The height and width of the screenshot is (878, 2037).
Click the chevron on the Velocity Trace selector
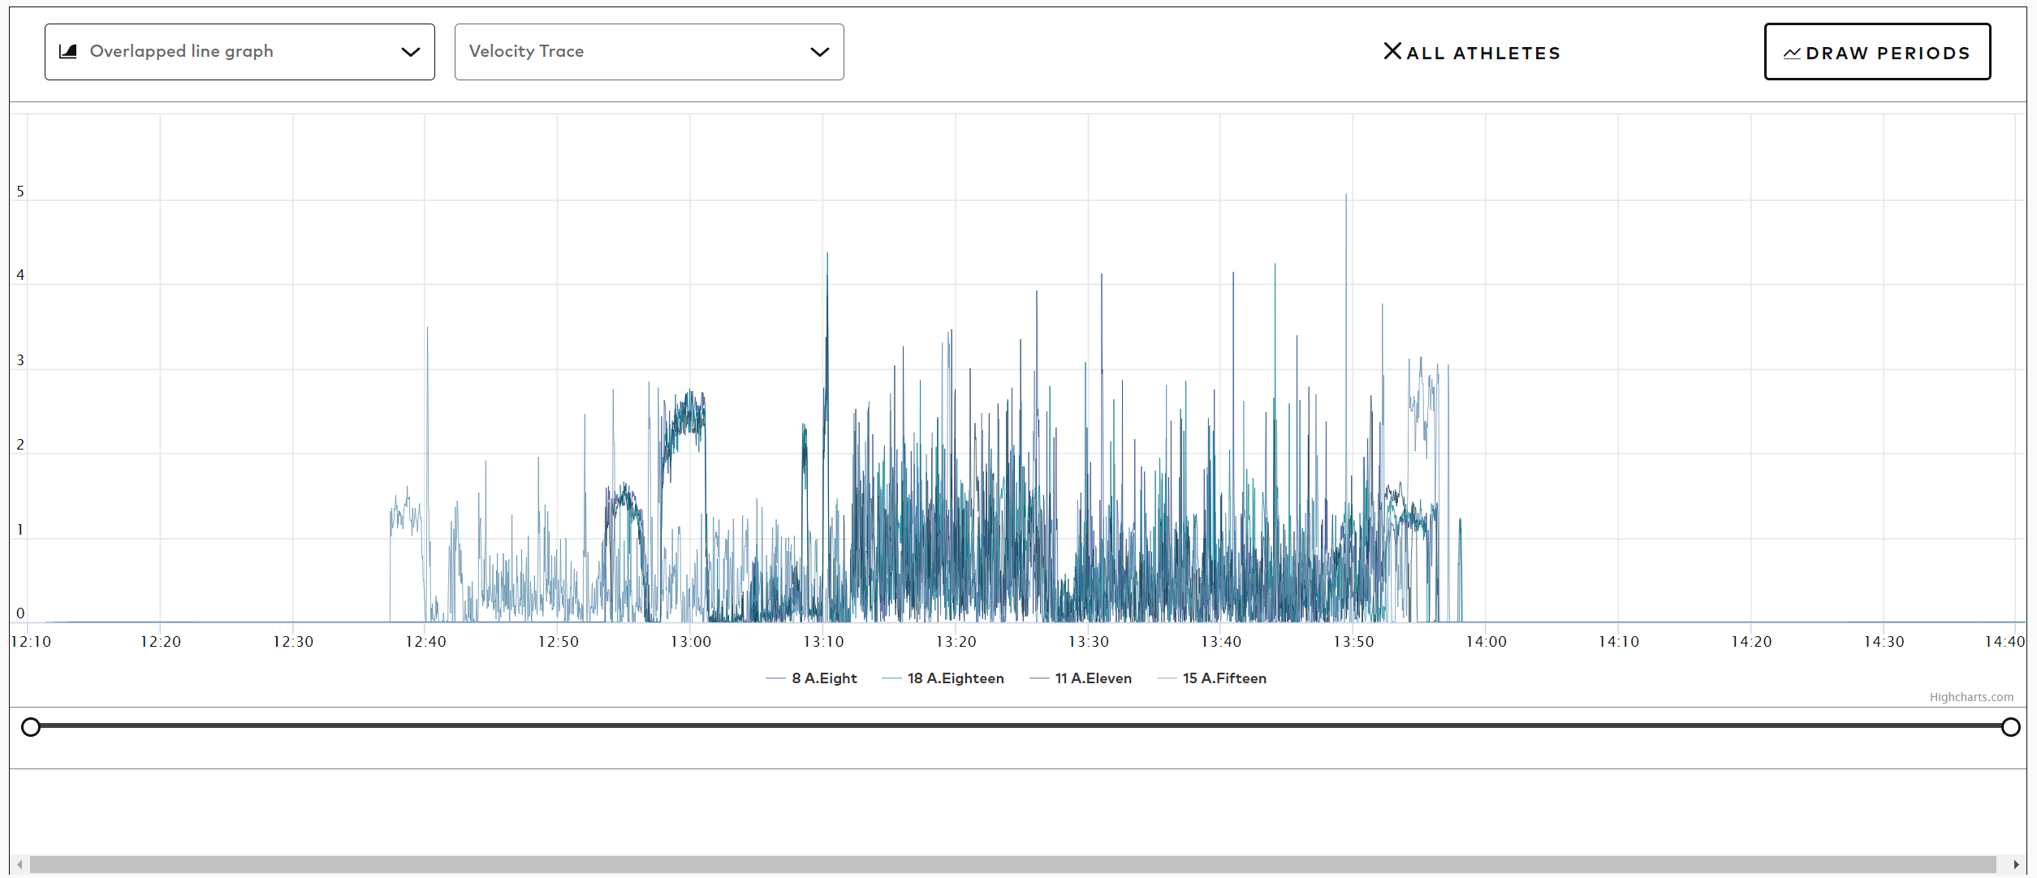pyautogui.click(x=820, y=51)
